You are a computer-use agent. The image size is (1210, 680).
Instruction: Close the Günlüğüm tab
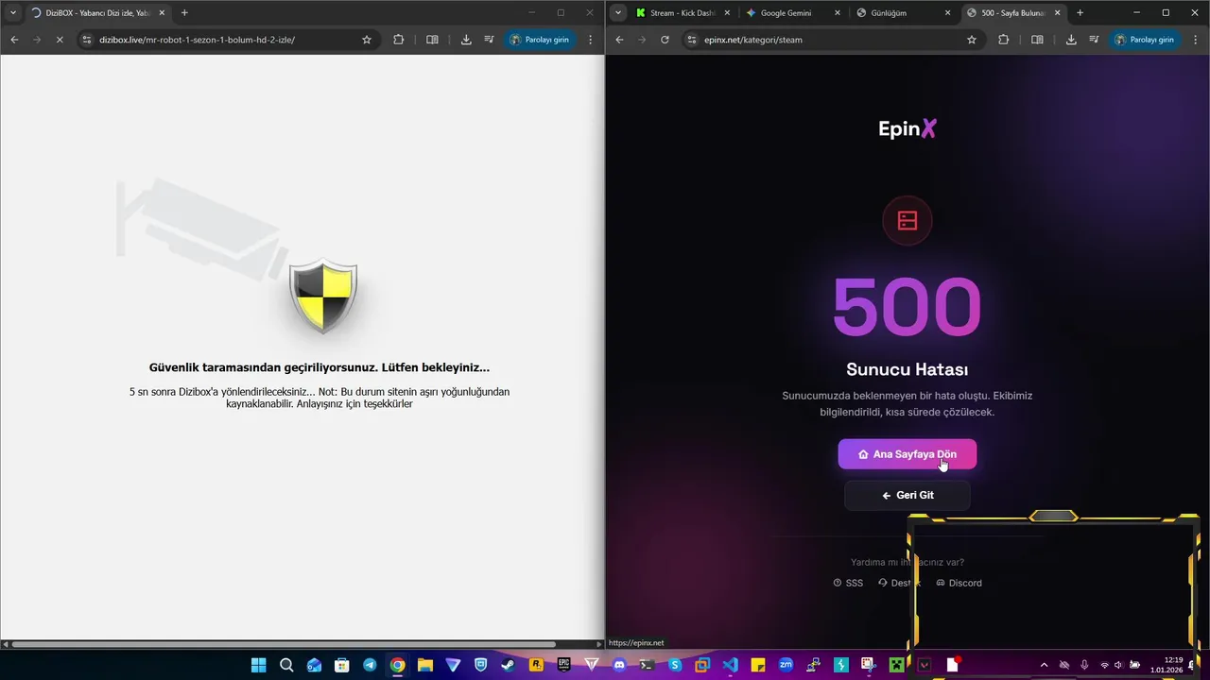point(947,13)
